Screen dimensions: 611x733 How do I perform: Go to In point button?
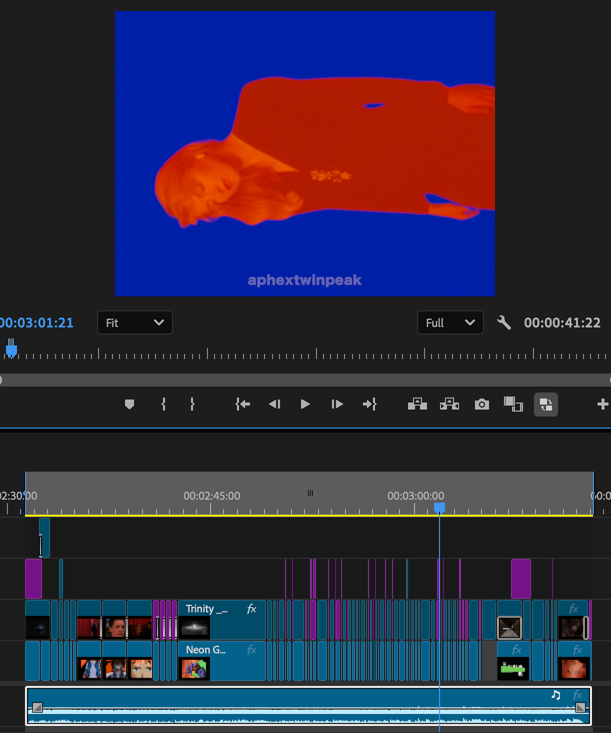[x=242, y=404]
